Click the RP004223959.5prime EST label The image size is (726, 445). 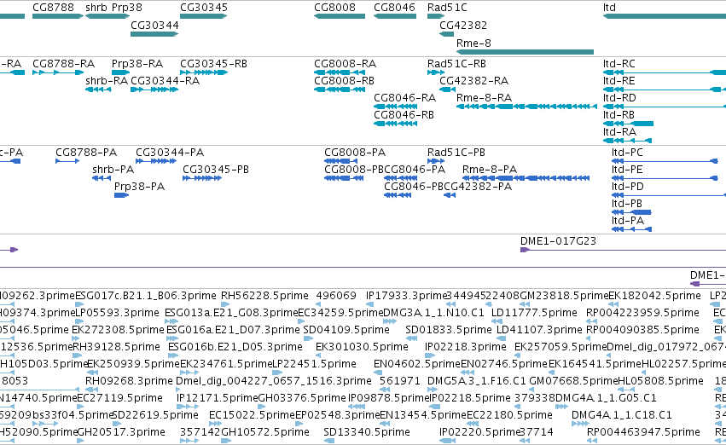642,313
